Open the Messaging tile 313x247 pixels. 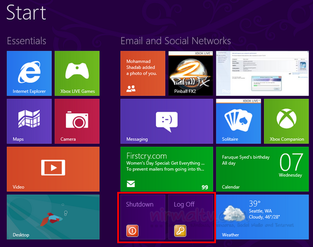click(167, 121)
